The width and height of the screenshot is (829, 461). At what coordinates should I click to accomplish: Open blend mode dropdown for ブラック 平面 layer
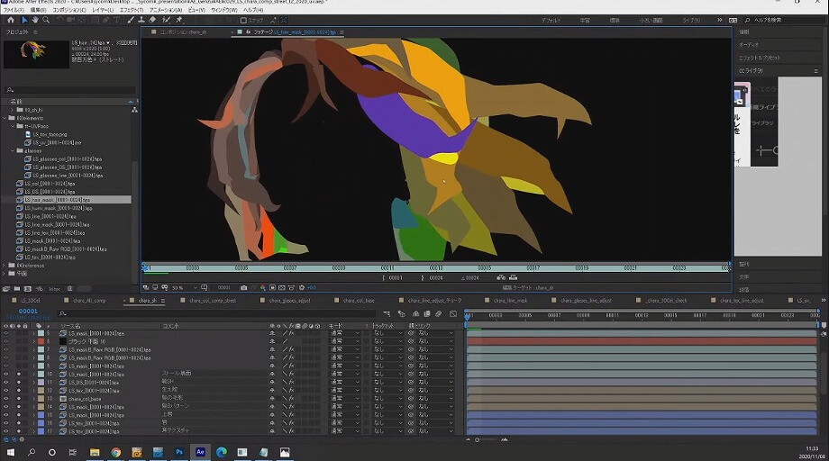pos(345,341)
